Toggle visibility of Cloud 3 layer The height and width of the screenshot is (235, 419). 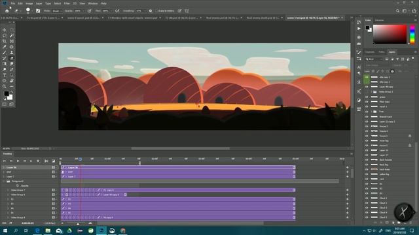coord(367,208)
